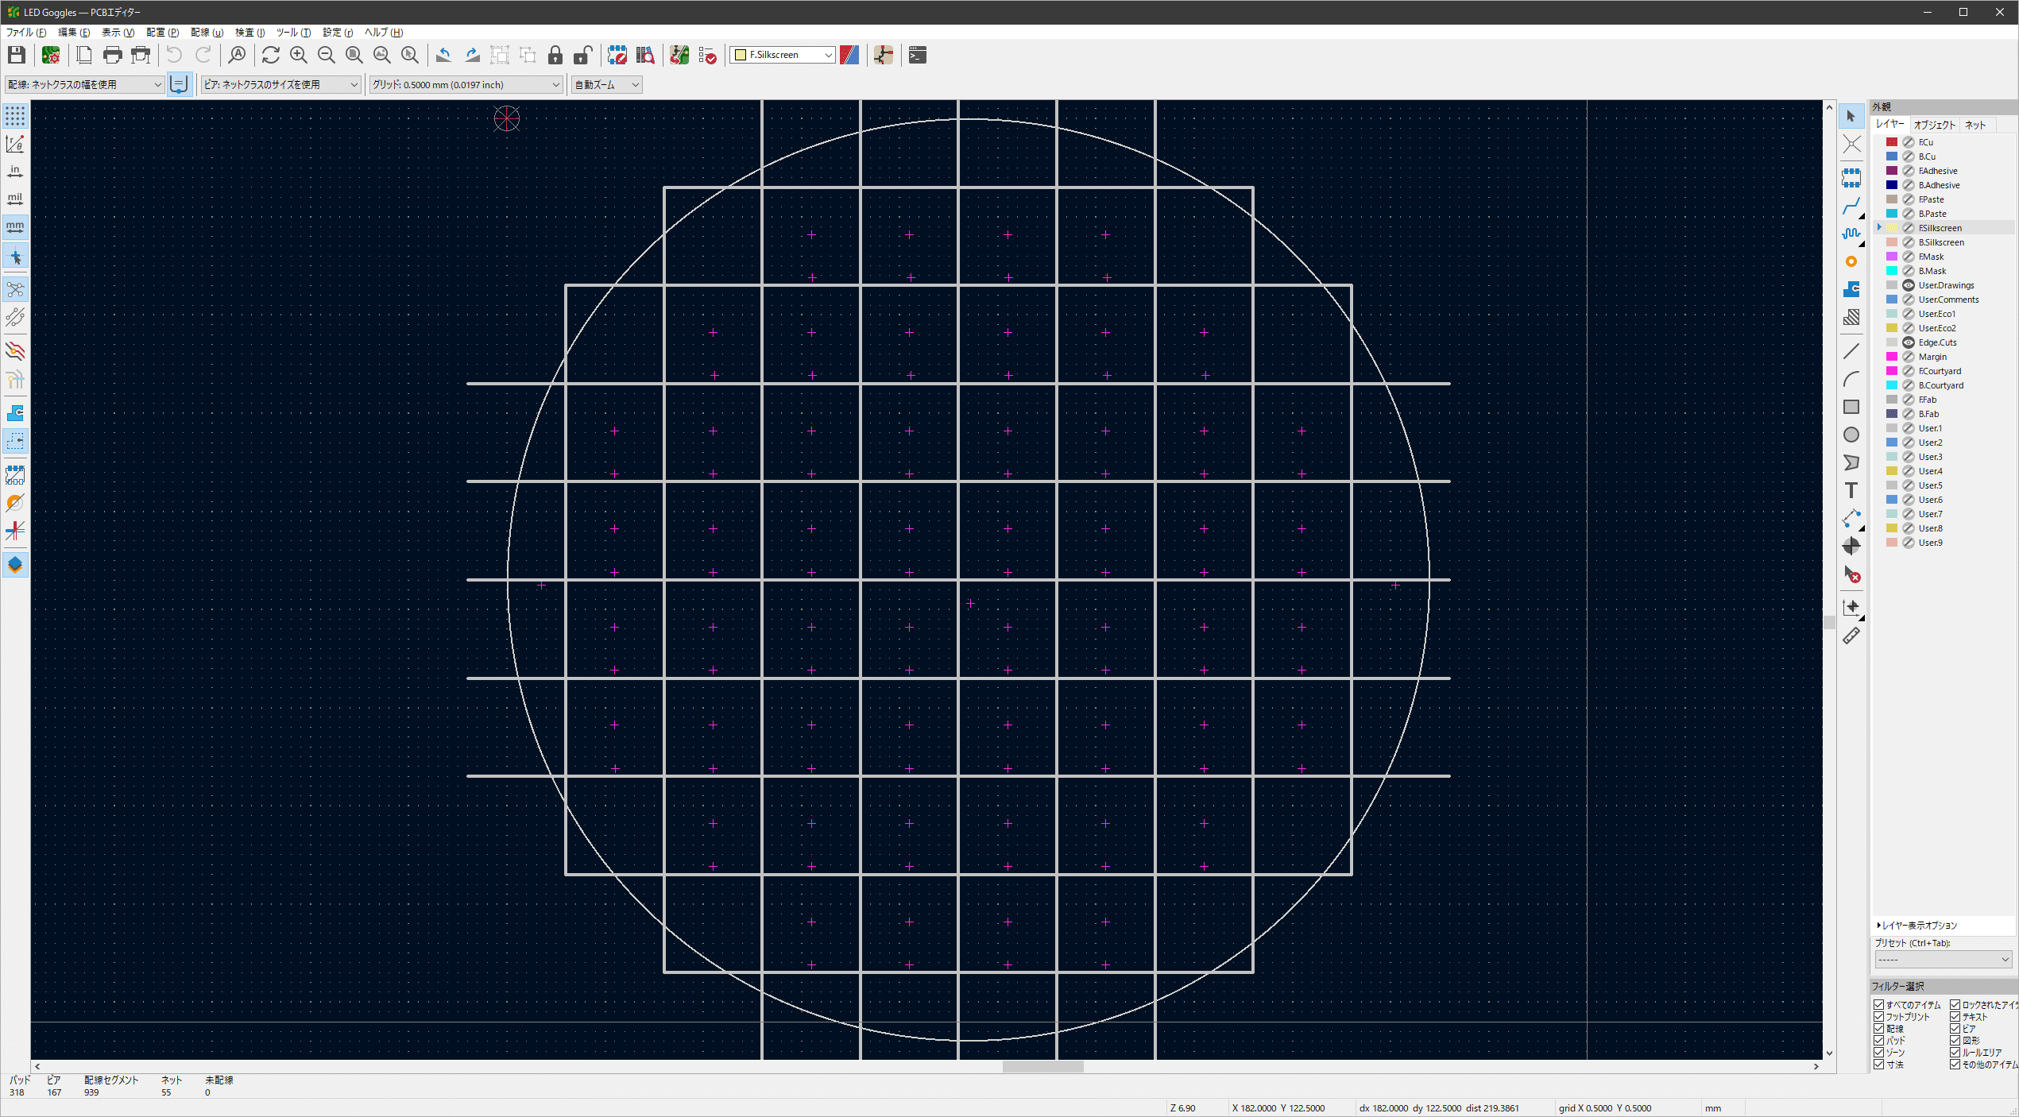Switch to the ネット tab
The height and width of the screenshot is (1117, 2019).
tap(1975, 125)
